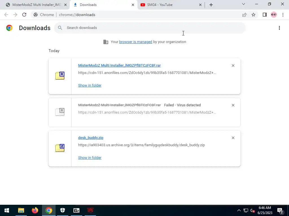Open the Chrome three-dot menu
289x216 pixels.
283,15
